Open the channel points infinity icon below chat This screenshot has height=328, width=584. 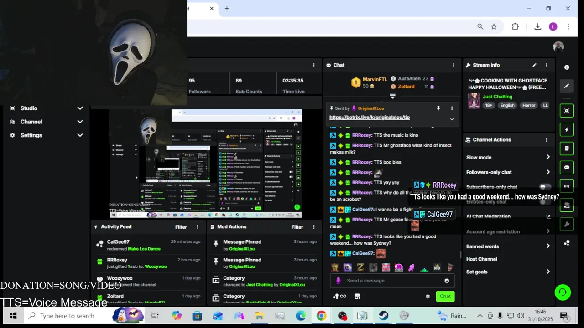(x=339, y=296)
